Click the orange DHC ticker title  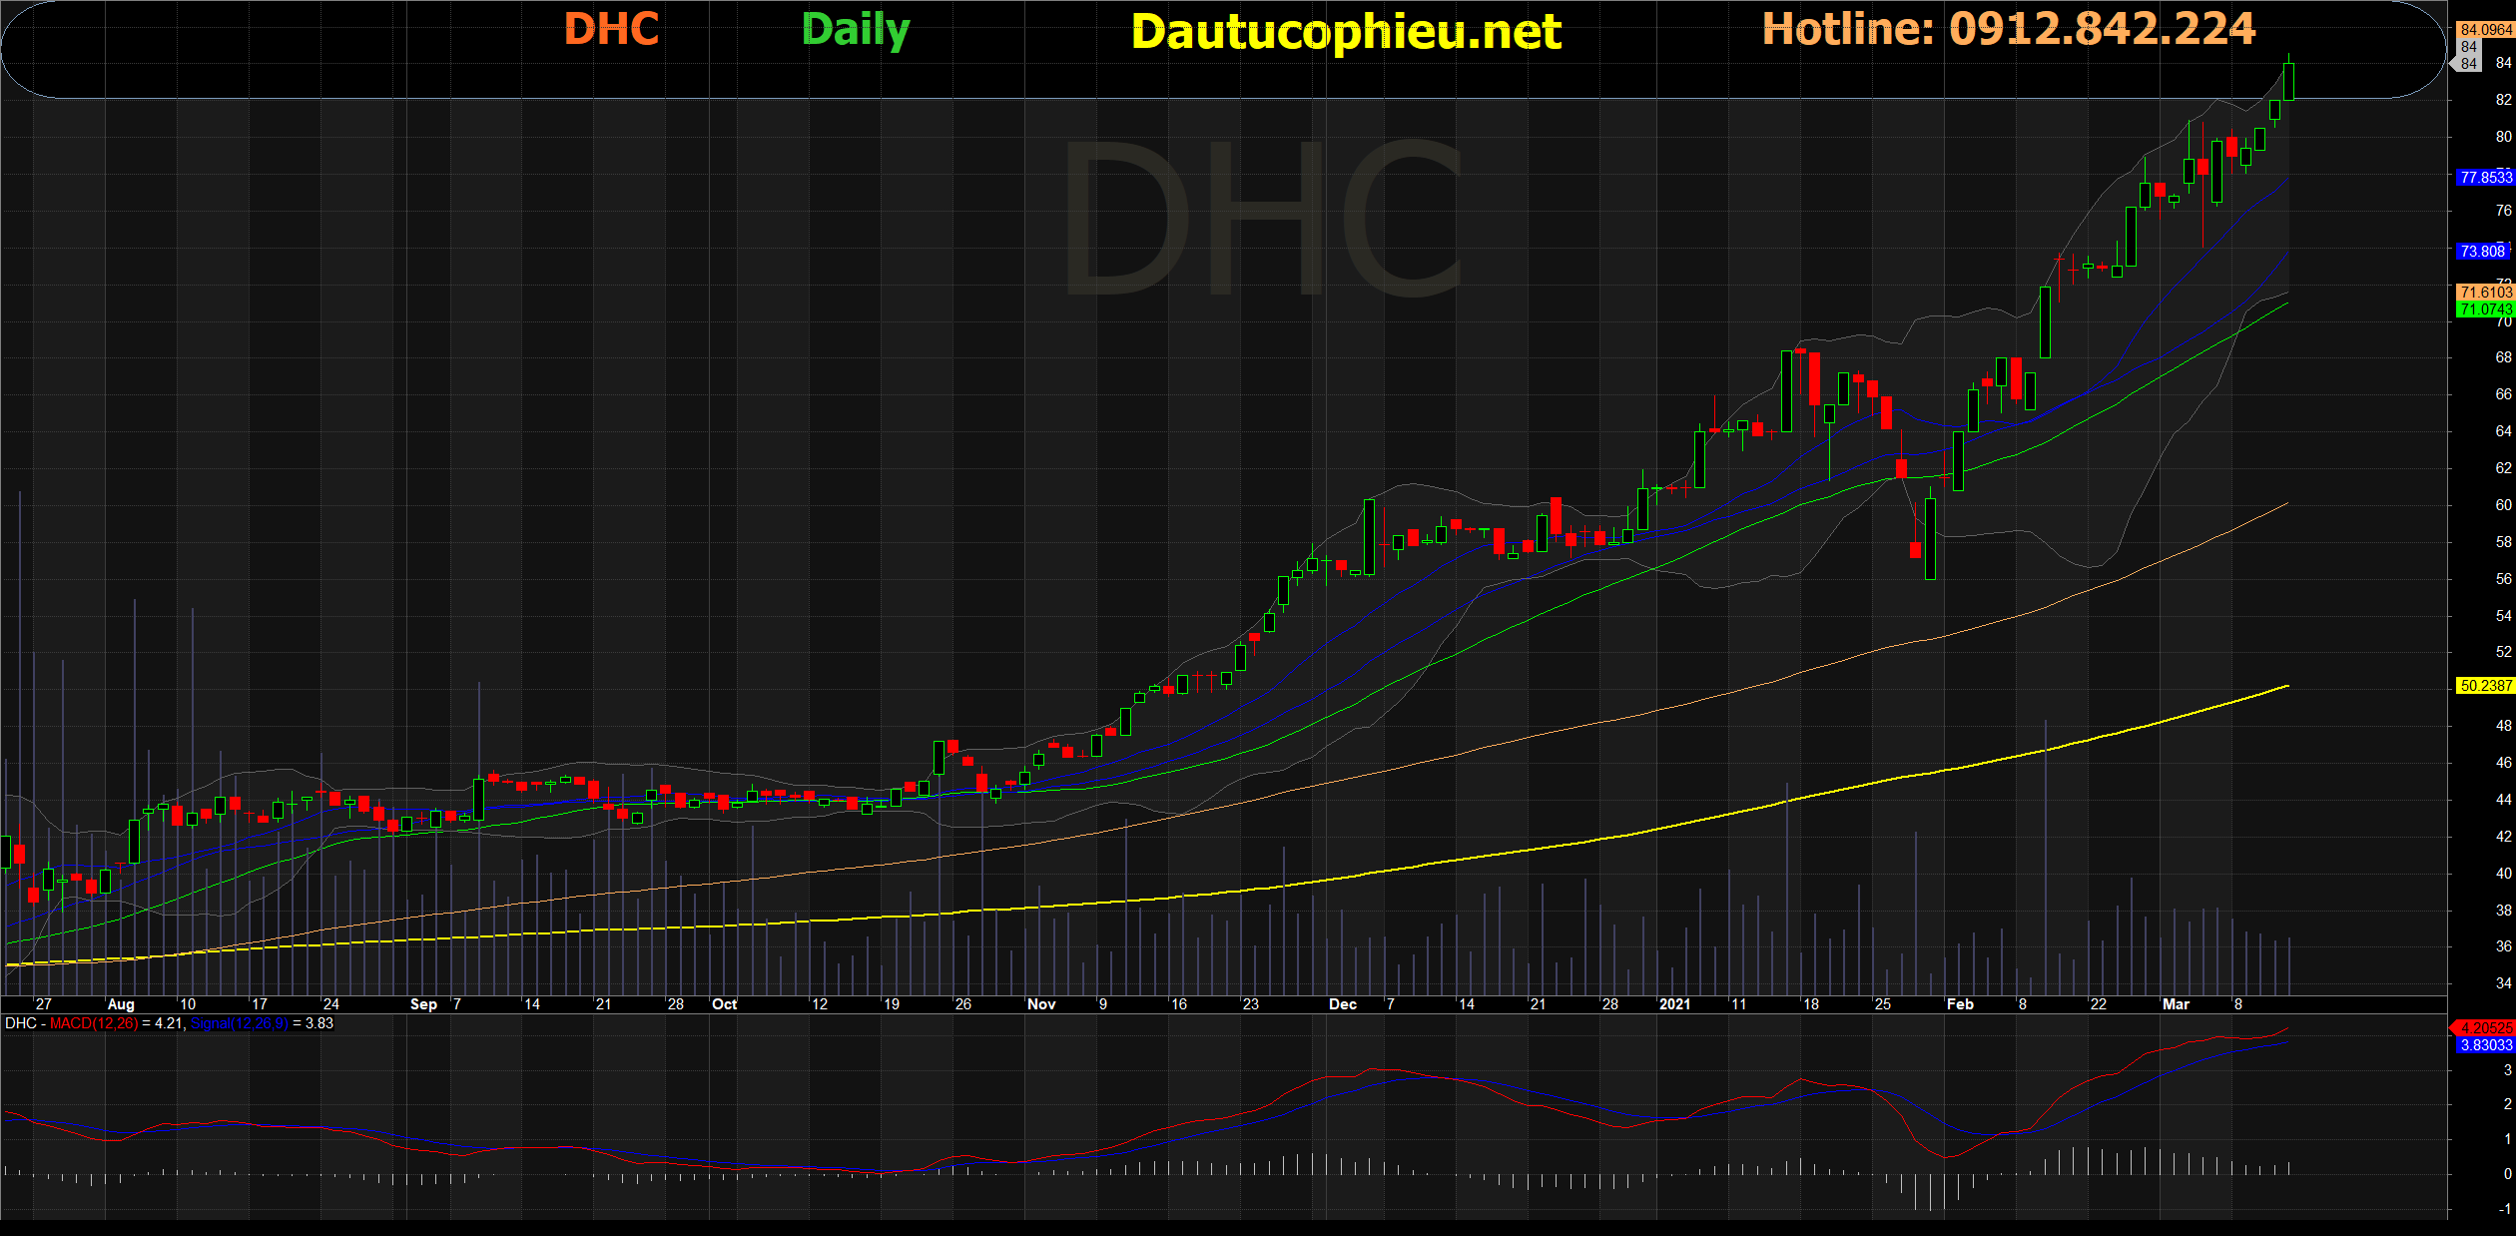[611, 30]
